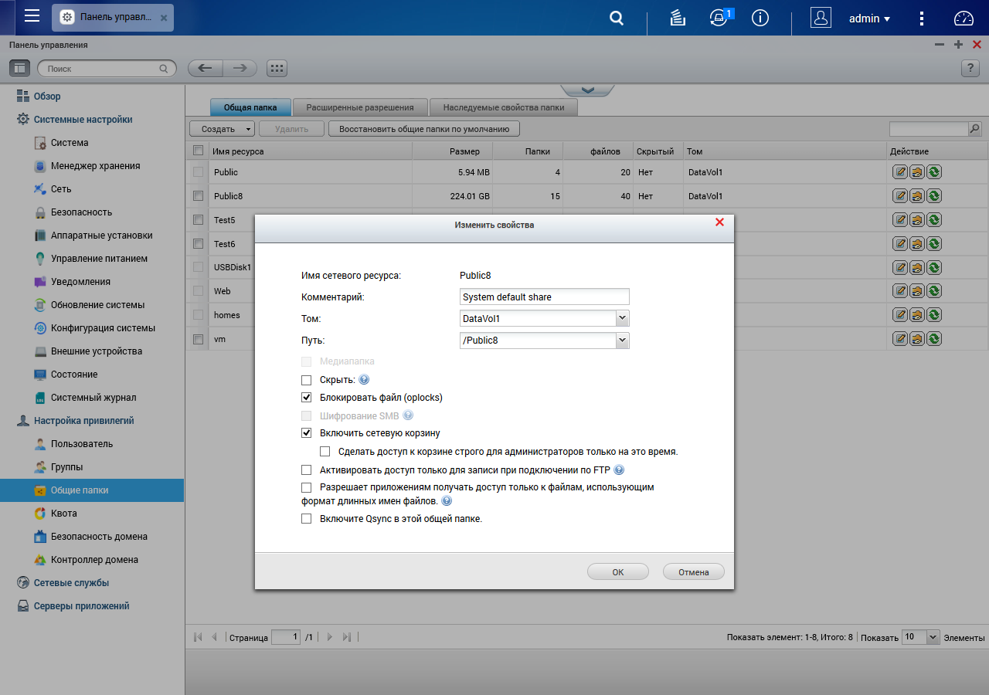Click the Комментарий text field
The height and width of the screenshot is (695, 989).
point(544,297)
